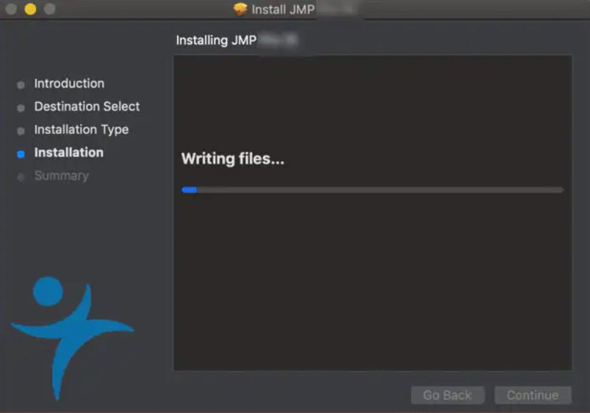The width and height of the screenshot is (590, 413).
Task: Click the bullet beside Introduction
Action: tap(21, 85)
